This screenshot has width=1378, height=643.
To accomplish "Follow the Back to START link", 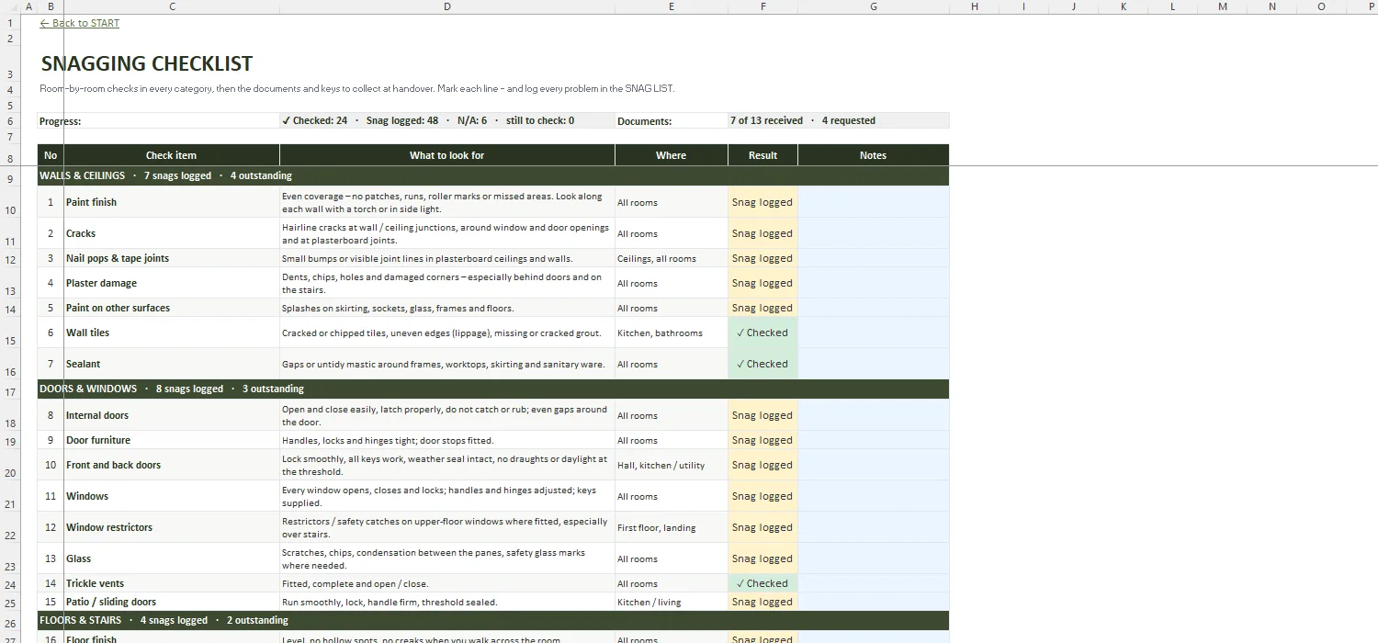I will click(x=80, y=23).
